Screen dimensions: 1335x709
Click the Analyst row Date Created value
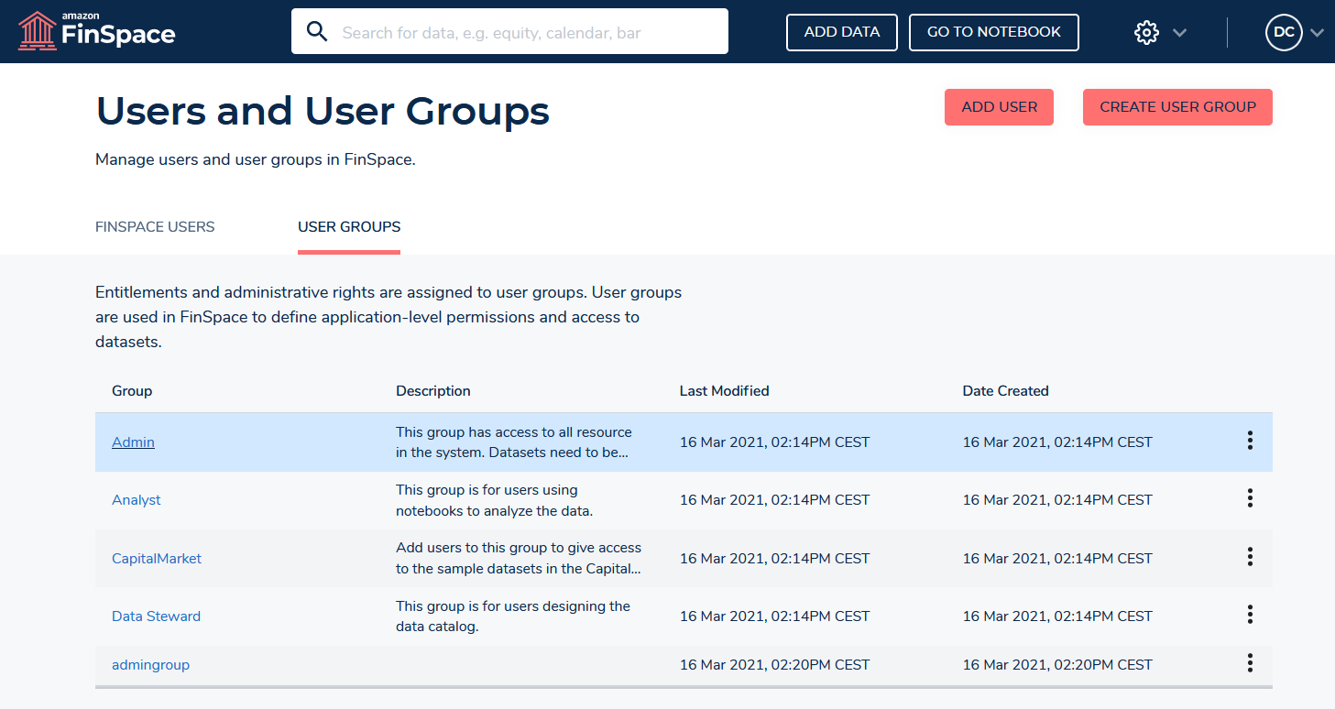pos(1057,500)
